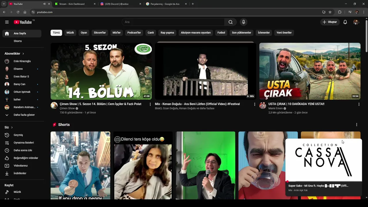
Task: Click the search magnifier button
Action: [x=231, y=22]
